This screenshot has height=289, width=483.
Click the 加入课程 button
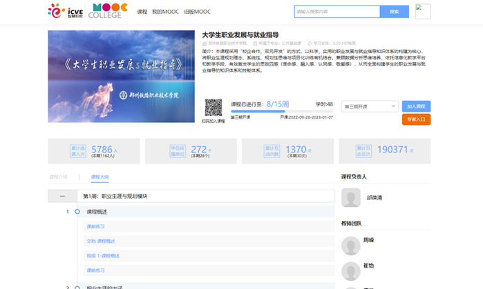click(416, 106)
